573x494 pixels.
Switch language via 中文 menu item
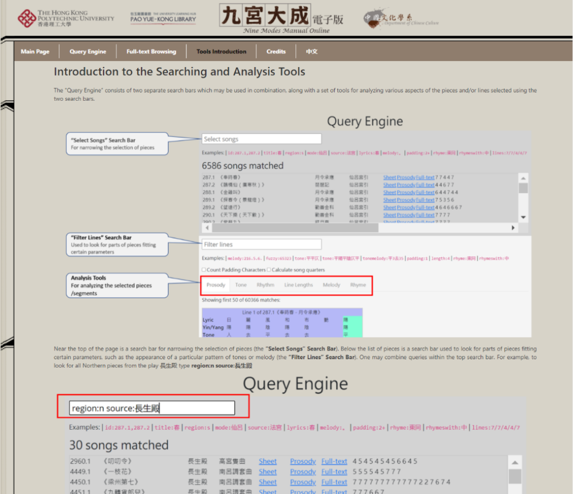pyautogui.click(x=312, y=51)
